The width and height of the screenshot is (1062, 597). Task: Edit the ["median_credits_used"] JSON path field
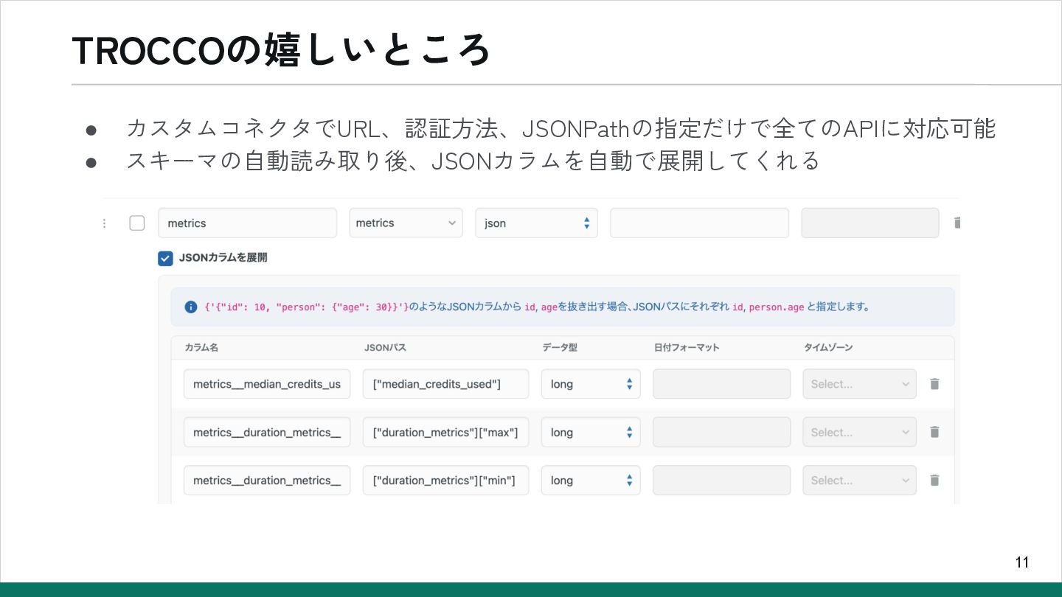pyautogui.click(x=445, y=384)
